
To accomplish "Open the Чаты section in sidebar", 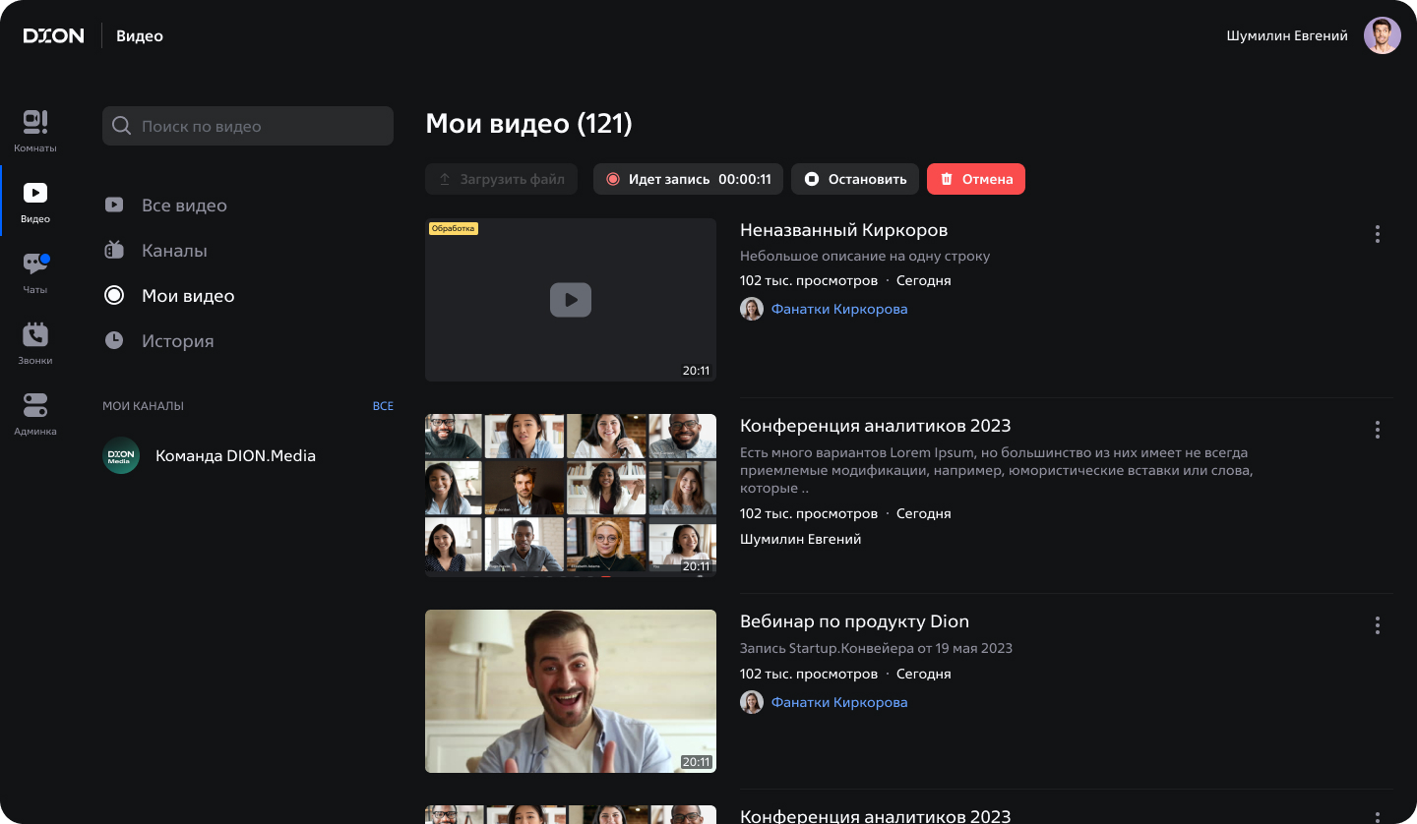I will (35, 272).
